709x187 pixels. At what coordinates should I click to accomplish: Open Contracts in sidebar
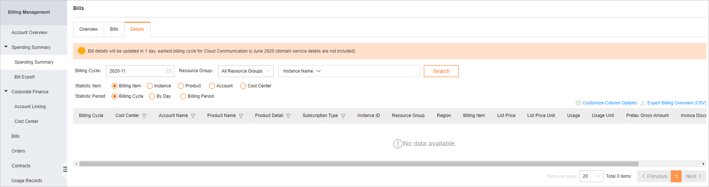coord(21,166)
